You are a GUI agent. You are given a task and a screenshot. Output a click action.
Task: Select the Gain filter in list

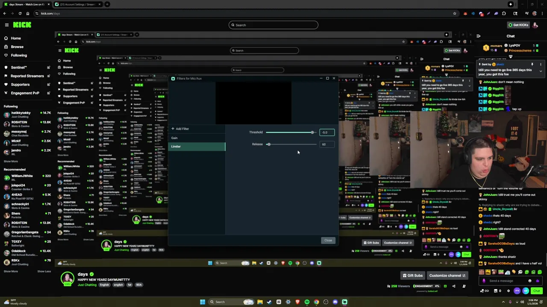tap(197, 138)
